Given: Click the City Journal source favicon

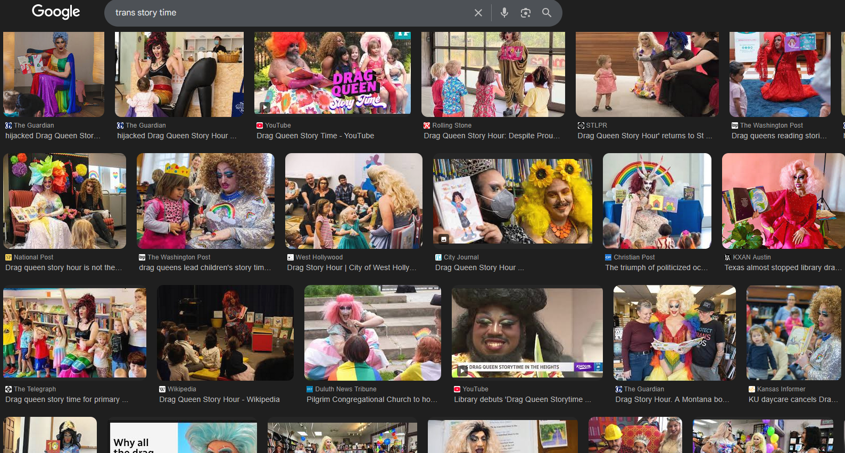Looking at the screenshot, I should coord(438,257).
